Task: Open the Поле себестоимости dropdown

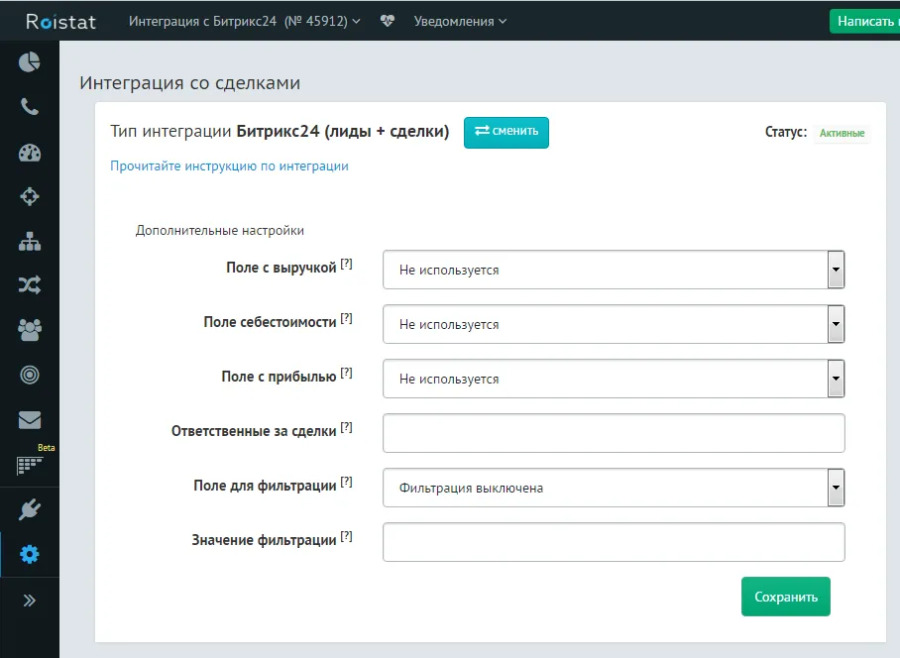Action: coord(834,323)
